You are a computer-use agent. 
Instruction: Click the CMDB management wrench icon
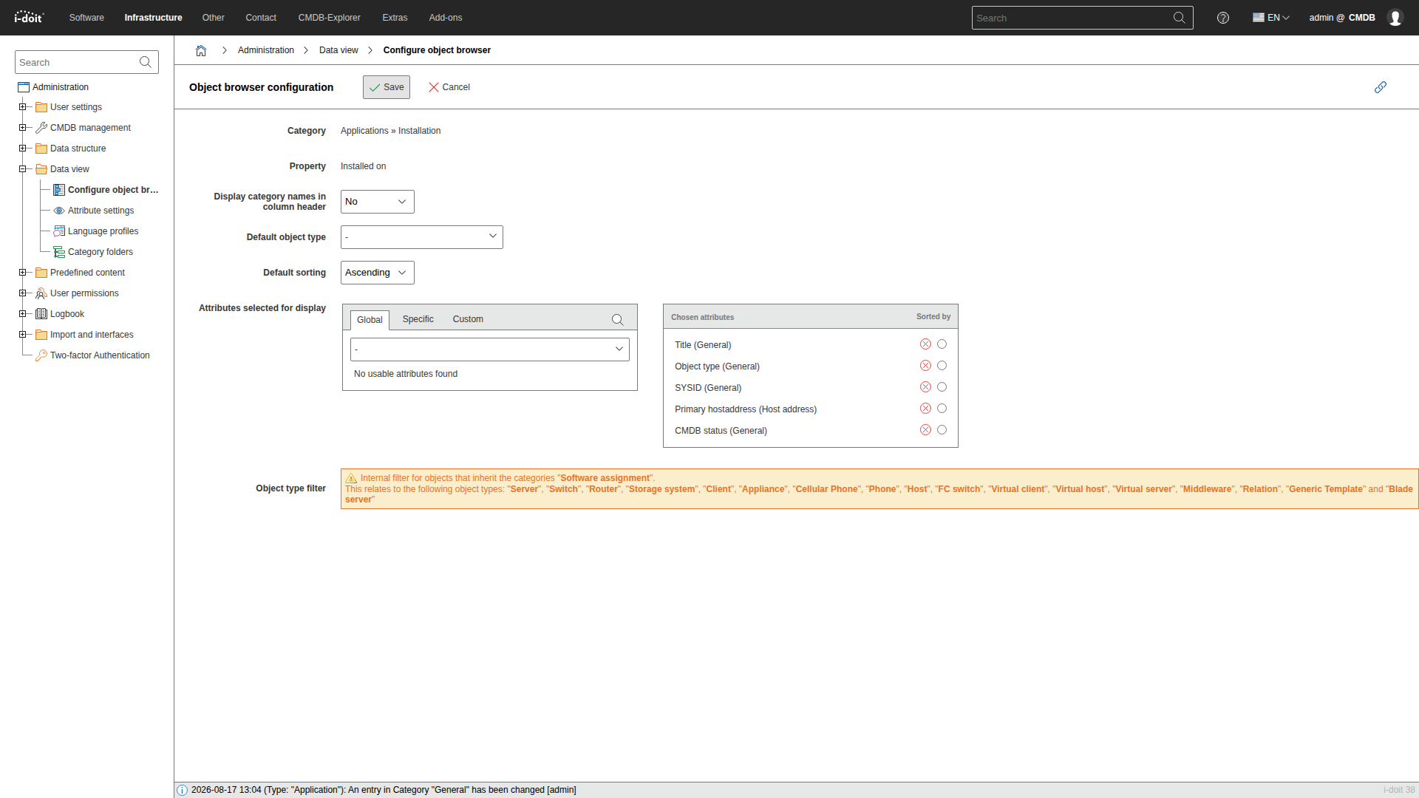pos(41,128)
